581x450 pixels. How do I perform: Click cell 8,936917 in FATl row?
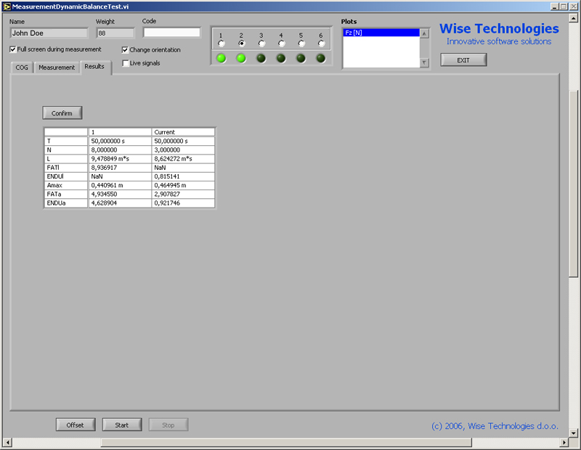pyautogui.click(x=120, y=168)
